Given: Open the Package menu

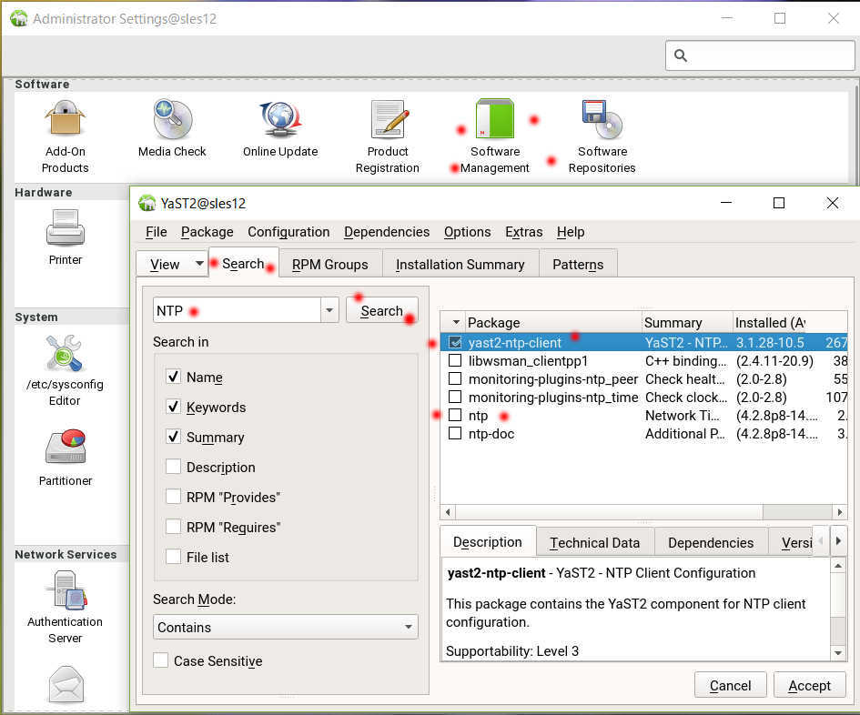Looking at the screenshot, I should pyautogui.click(x=207, y=232).
